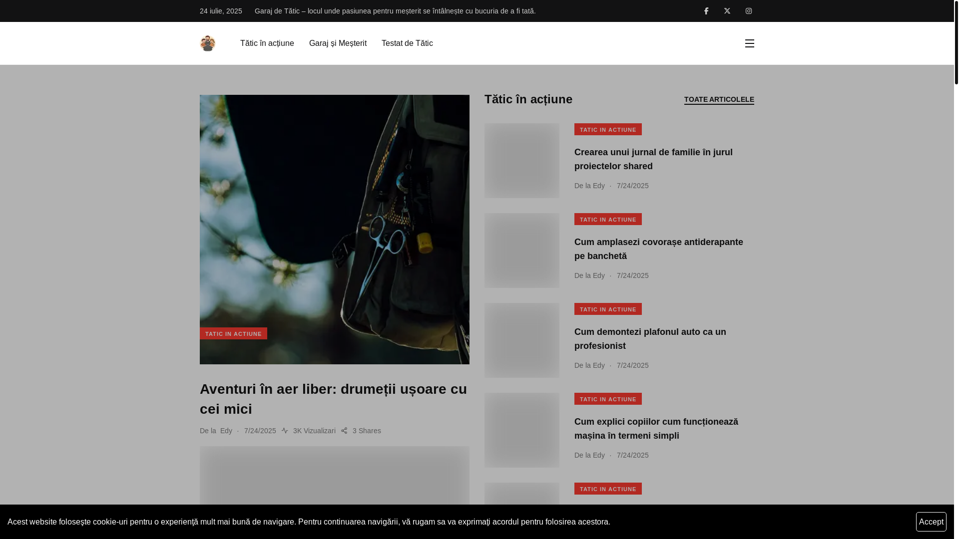959x539 pixels.
Task: Click the Tătic în acțiune section heading
Action: pos(528,99)
